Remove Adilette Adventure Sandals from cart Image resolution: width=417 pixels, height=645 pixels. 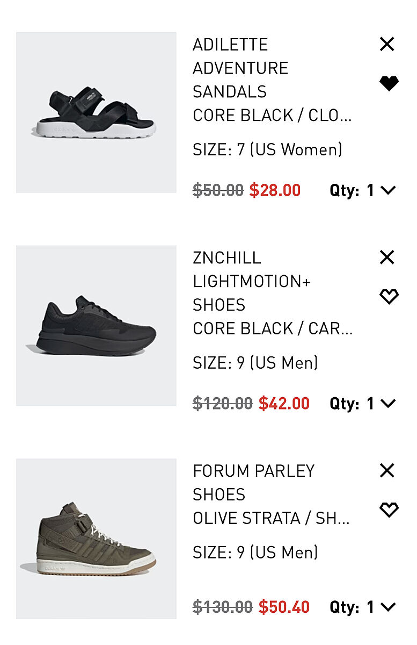tap(387, 44)
